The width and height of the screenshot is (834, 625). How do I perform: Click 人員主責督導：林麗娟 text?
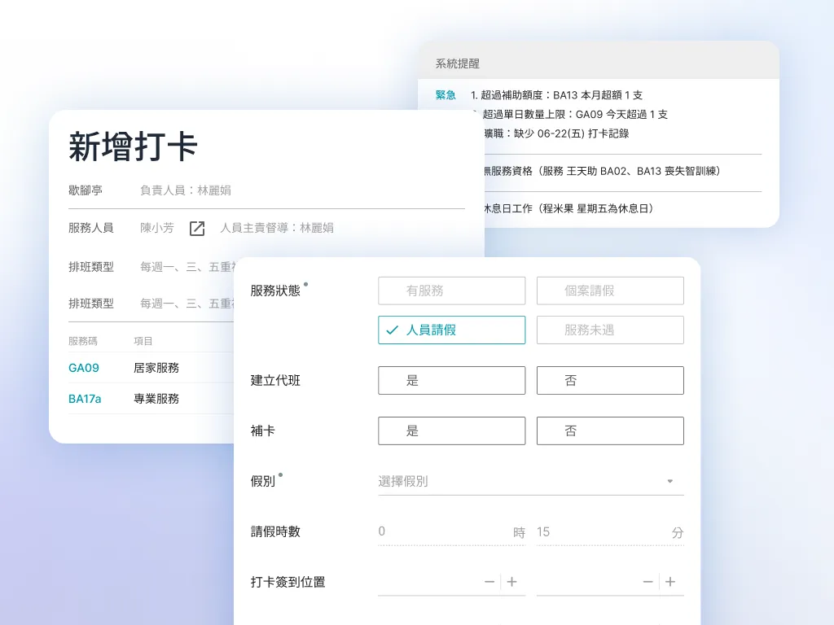[277, 228]
